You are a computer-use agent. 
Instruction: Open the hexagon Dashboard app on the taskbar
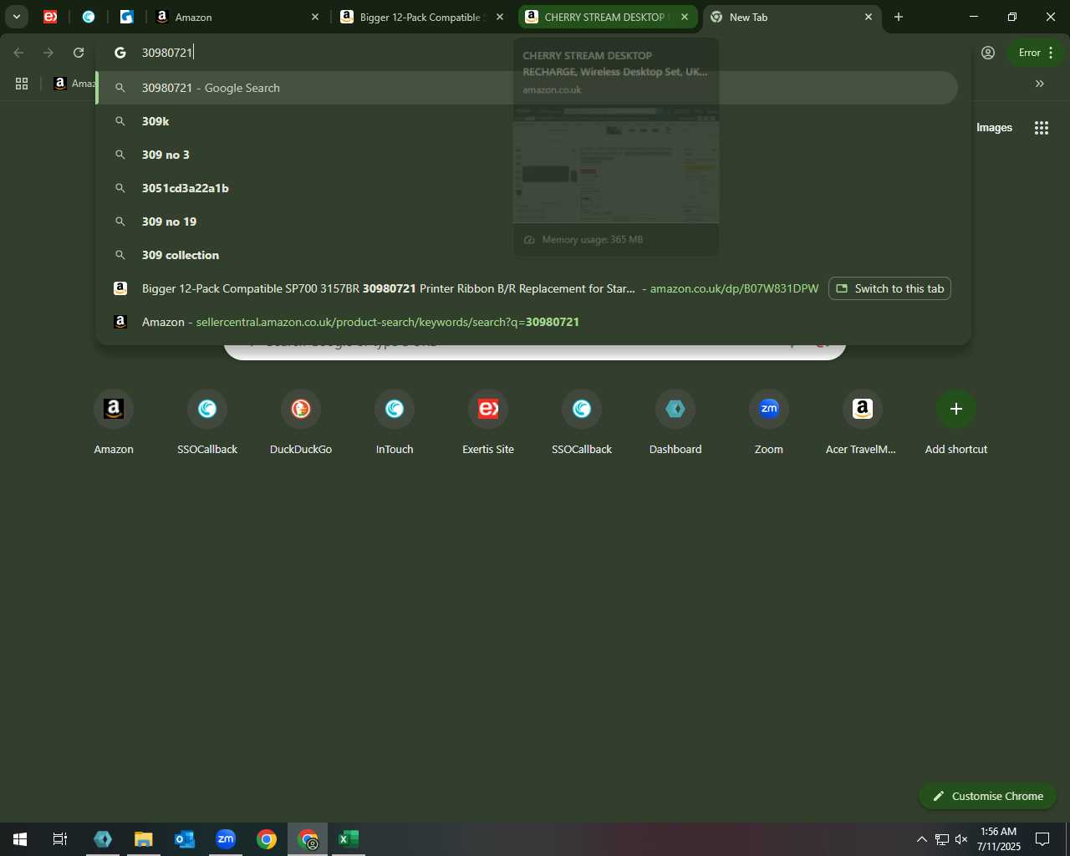103,839
